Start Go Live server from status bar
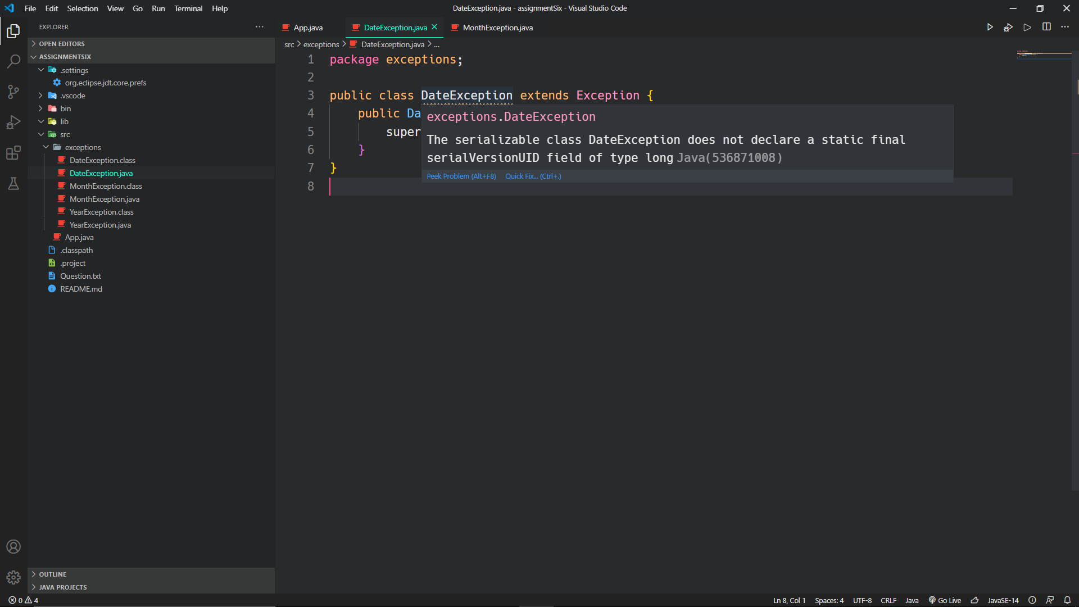Image resolution: width=1079 pixels, height=607 pixels. [944, 600]
